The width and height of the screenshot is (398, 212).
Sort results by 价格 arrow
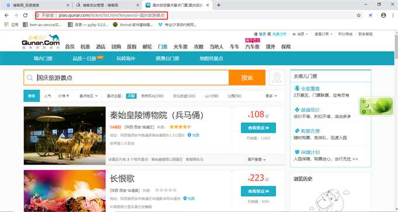[64, 96]
